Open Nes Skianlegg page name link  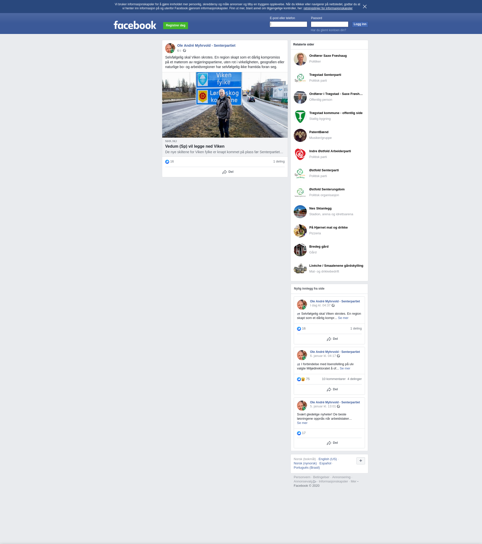coord(320,208)
